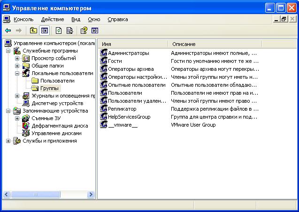The width and height of the screenshot is (299, 212).
Task: Select the Гости group
Action: (x=115, y=61)
